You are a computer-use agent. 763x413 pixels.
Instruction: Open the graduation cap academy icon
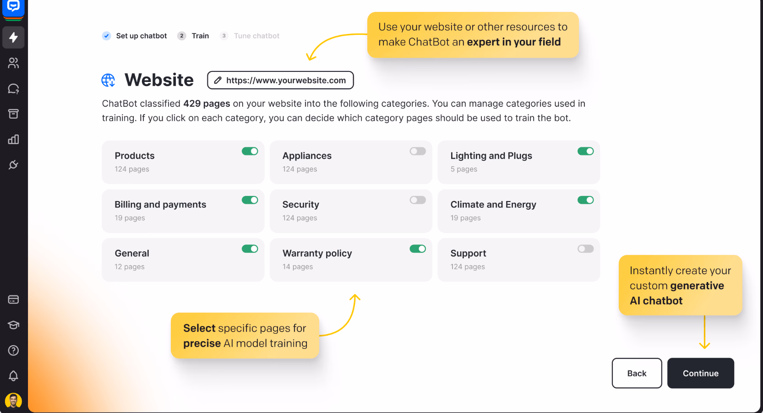pos(13,325)
